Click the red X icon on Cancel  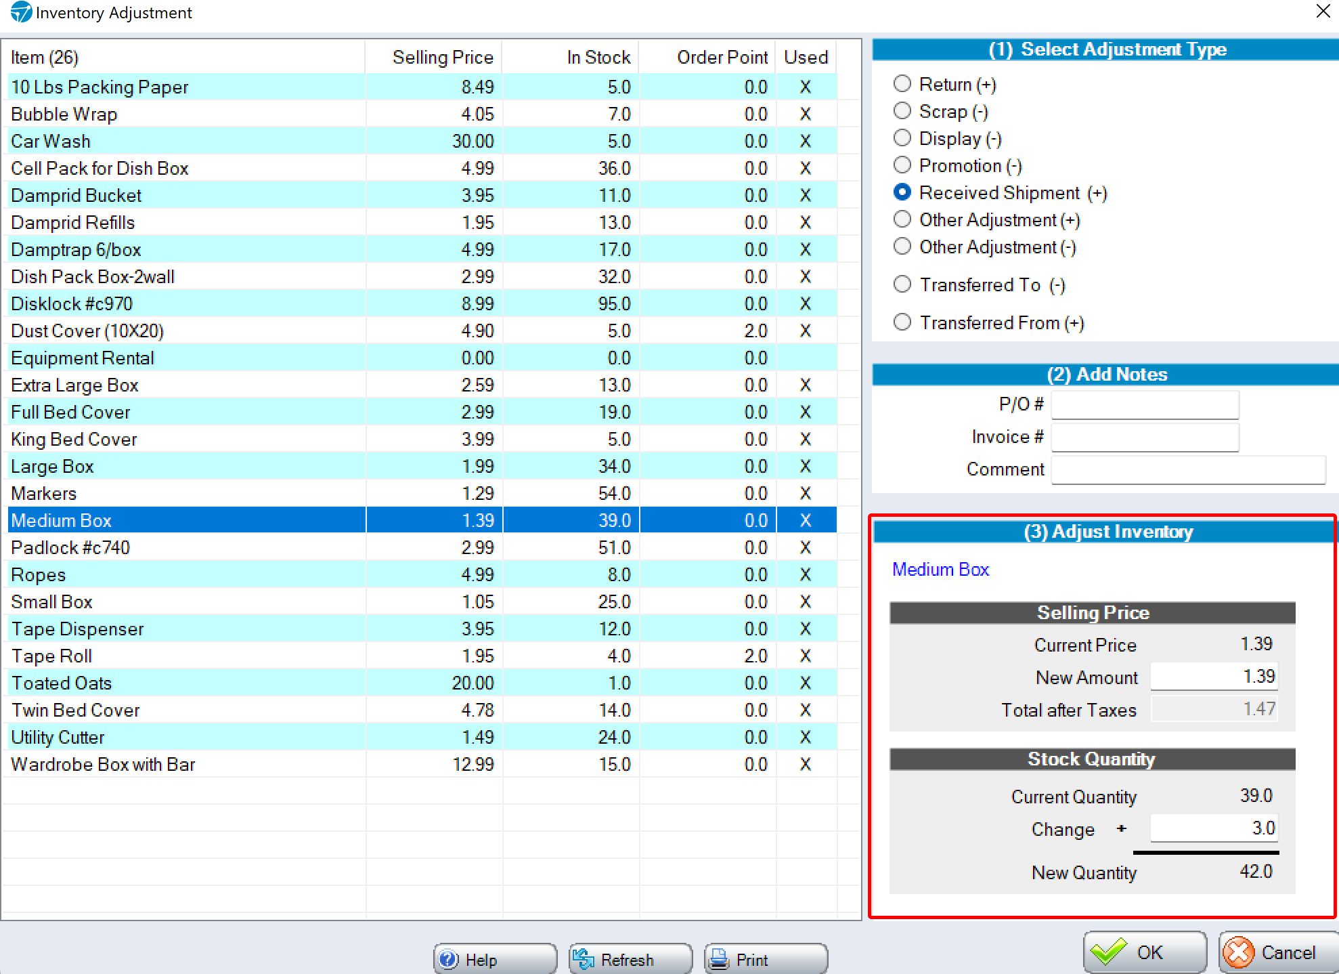(1239, 952)
